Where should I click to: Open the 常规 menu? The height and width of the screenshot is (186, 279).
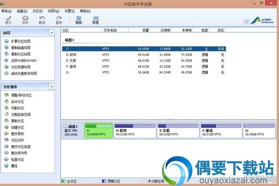pos(6,11)
